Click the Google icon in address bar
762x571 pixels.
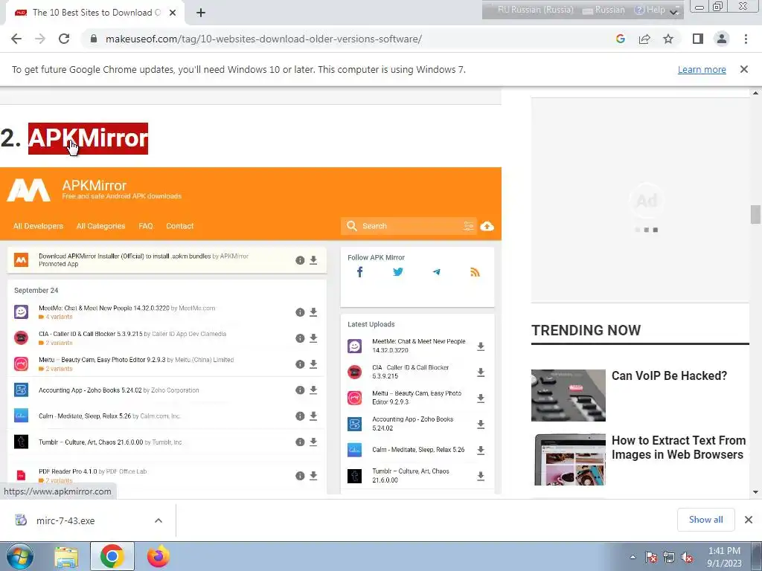pyautogui.click(x=620, y=39)
